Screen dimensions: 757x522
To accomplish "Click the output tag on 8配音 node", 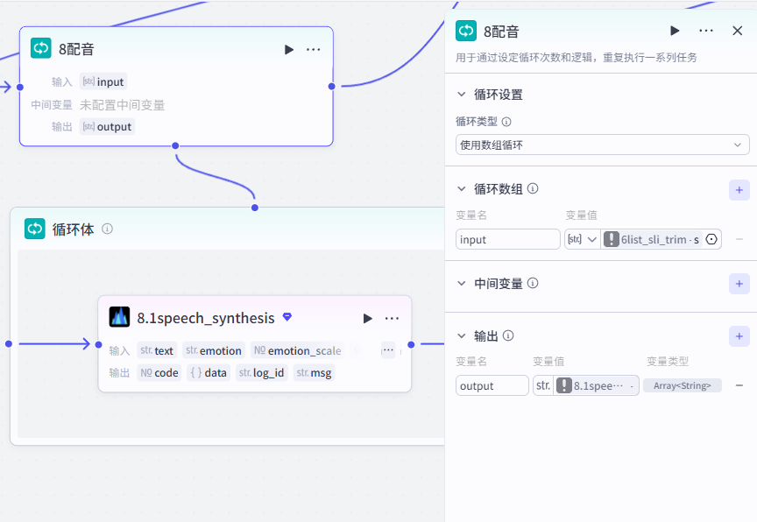I will pos(107,126).
